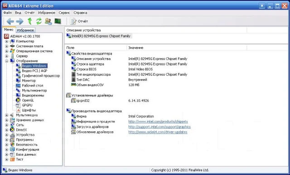This screenshot has width=290, height=175.
Task: Click the Отчёт report toolbar button
Action: [79, 21]
